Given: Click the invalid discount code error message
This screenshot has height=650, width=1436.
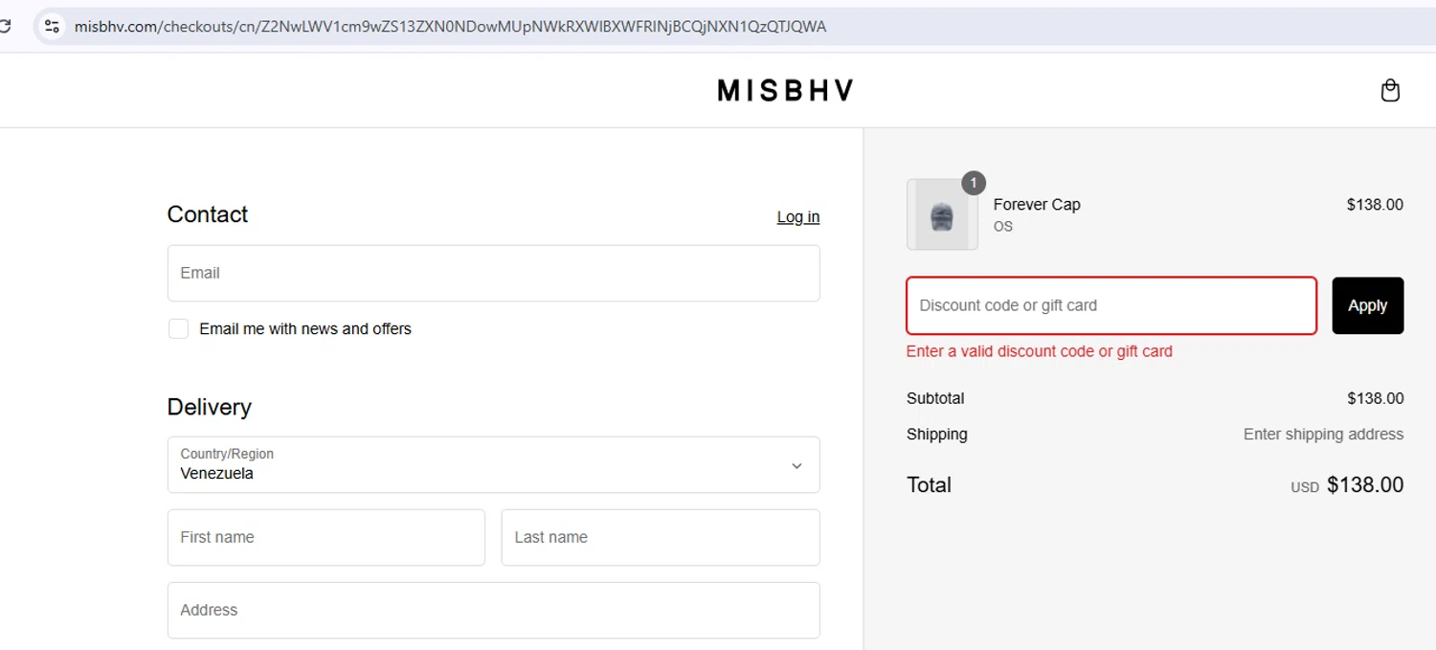Looking at the screenshot, I should [x=1039, y=351].
